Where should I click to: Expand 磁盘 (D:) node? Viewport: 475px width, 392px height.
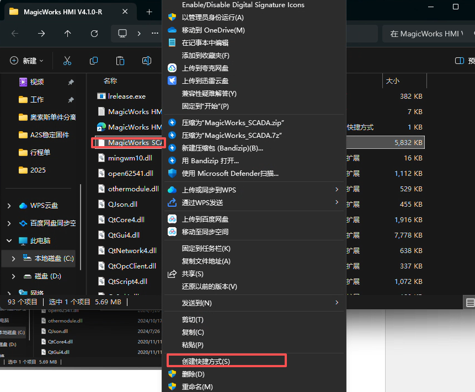[x=13, y=276]
